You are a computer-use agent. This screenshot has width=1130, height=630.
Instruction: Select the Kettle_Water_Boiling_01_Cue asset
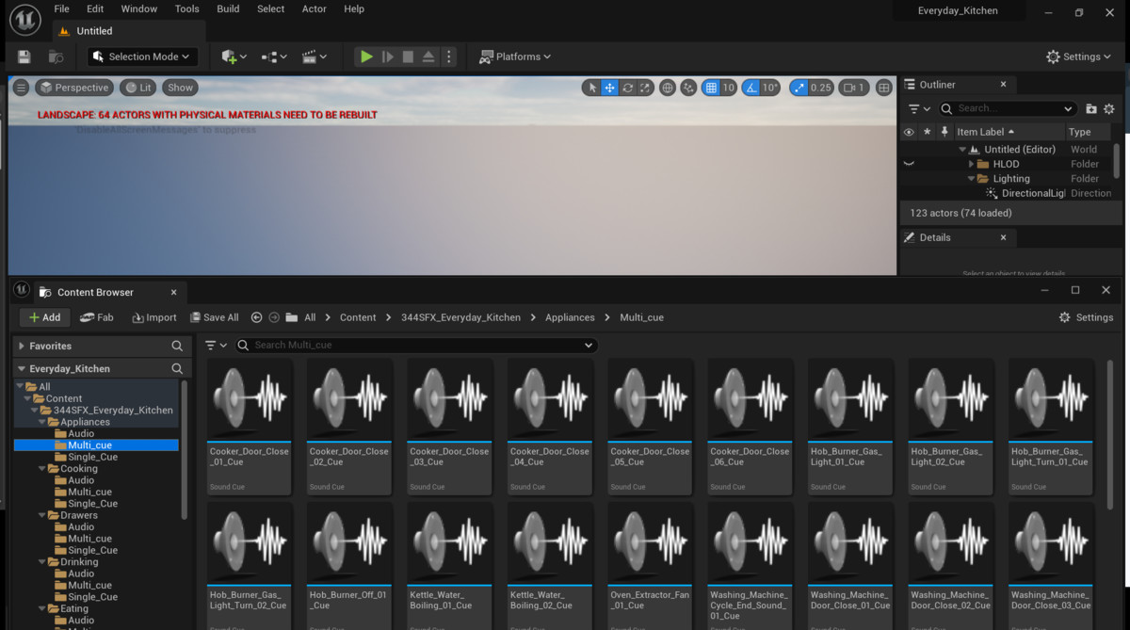click(449, 565)
